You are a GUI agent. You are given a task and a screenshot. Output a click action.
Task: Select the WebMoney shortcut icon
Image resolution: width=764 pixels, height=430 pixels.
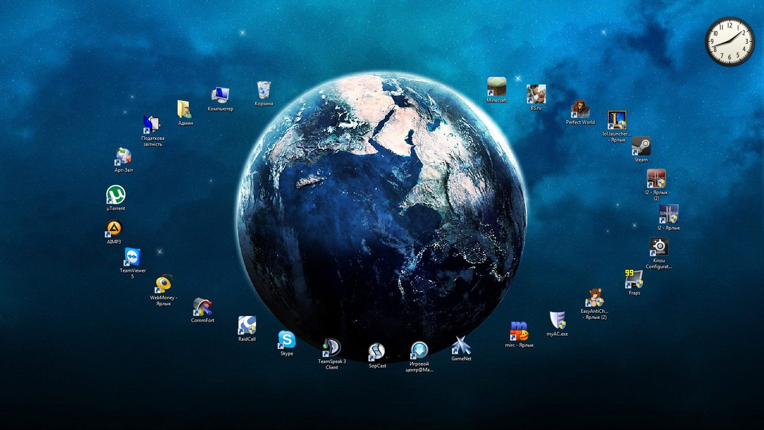coord(164,284)
